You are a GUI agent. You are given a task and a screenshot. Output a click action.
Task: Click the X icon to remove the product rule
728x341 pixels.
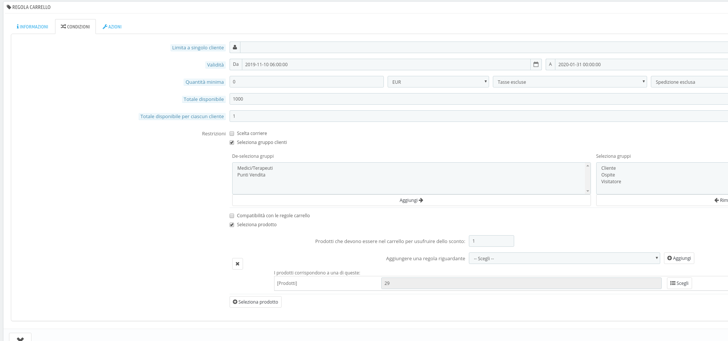tap(237, 264)
